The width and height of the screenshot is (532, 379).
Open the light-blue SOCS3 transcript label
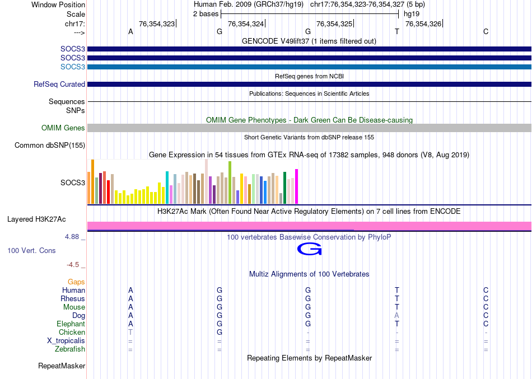[73, 67]
